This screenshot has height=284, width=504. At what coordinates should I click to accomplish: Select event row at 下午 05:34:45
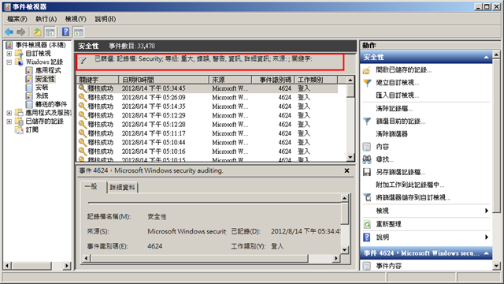pyautogui.click(x=208, y=88)
